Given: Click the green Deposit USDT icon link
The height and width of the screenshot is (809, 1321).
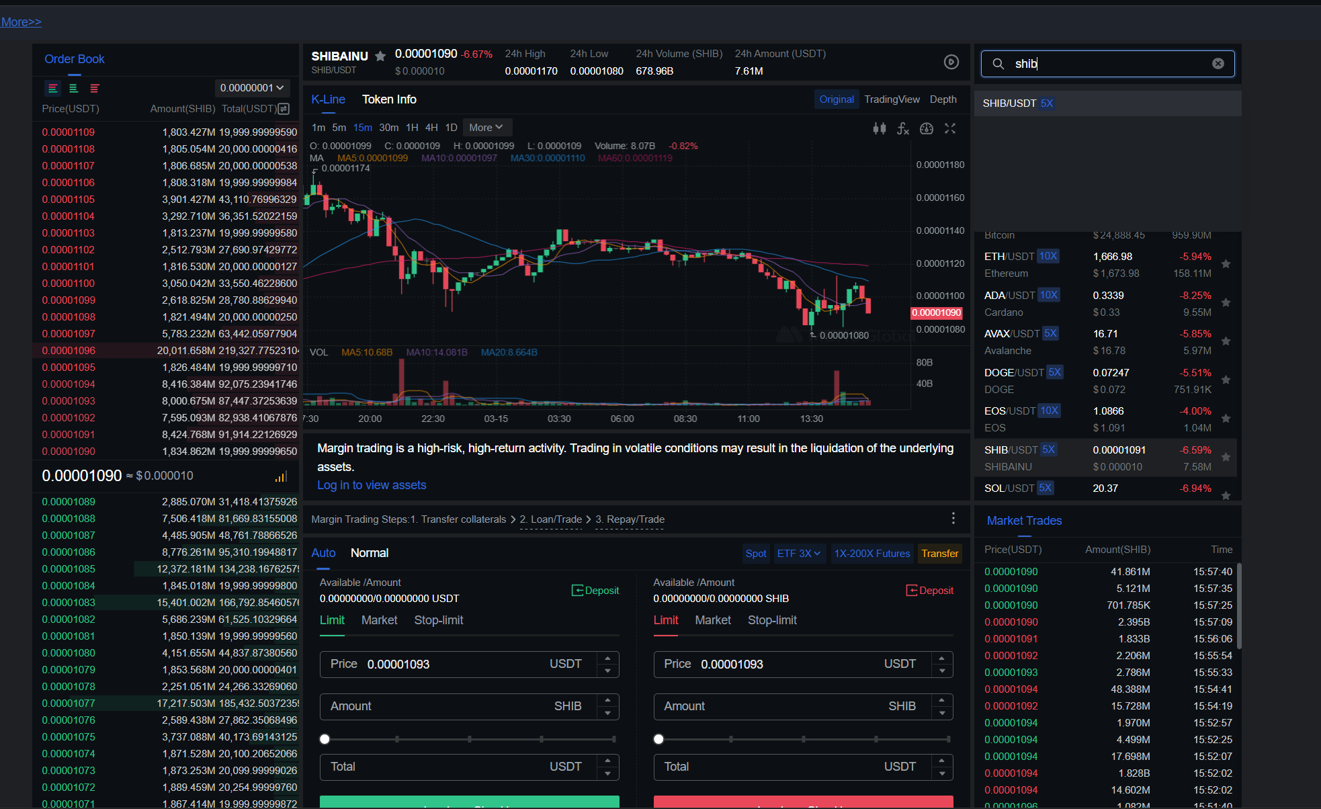Looking at the screenshot, I should click(x=595, y=591).
